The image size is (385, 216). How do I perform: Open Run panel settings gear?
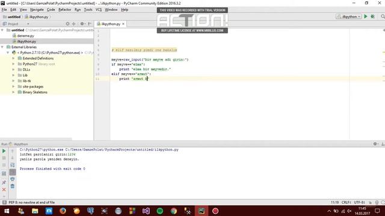coord(375,144)
